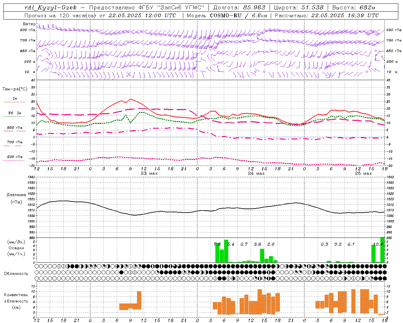Click the 10.4 precipitation total
The width and height of the screenshot is (403, 323).
click(378, 244)
